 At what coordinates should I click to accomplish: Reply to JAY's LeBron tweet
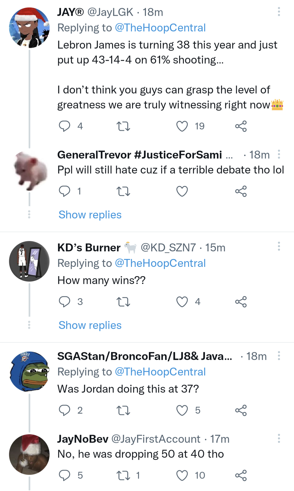point(65,126)
